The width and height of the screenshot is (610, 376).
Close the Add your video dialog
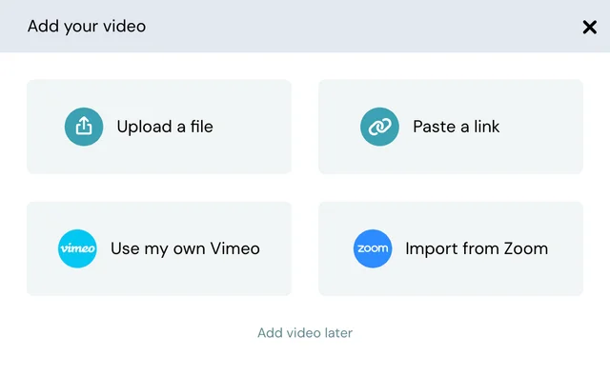click(590, 28)
